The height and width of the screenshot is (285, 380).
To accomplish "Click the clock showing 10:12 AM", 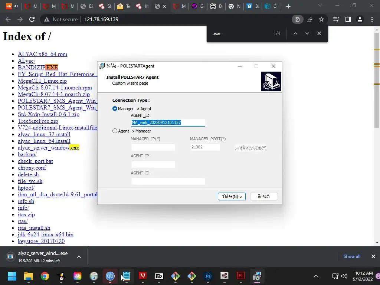I will click(364, 273).
